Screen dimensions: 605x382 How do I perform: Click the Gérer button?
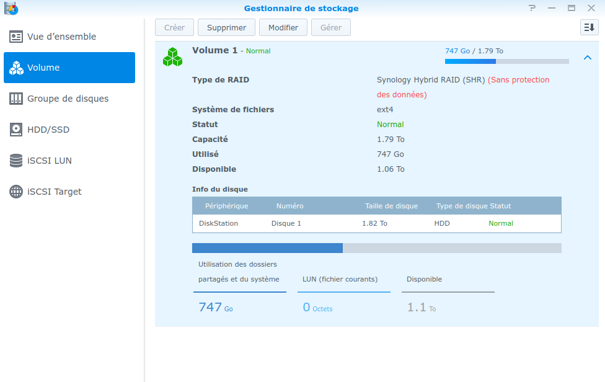(331, 27)
